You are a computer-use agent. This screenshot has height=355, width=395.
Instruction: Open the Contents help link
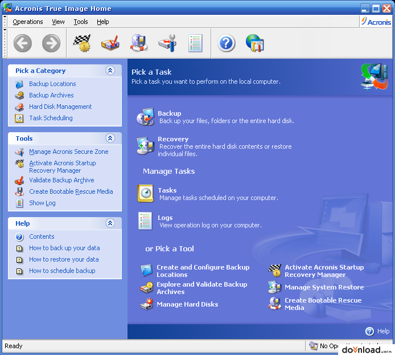coord(42,236)
